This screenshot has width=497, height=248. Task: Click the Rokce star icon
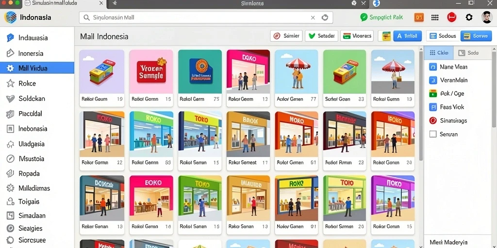coord(11,83)
